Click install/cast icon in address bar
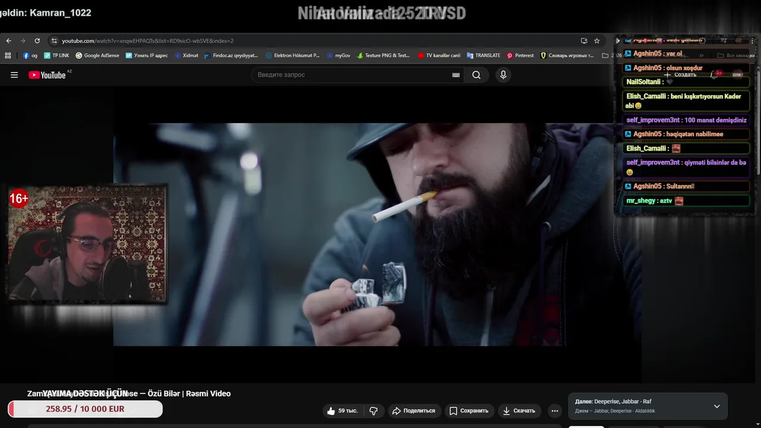Viewport: 761px width, 428px height. click(x=584, y=41)
